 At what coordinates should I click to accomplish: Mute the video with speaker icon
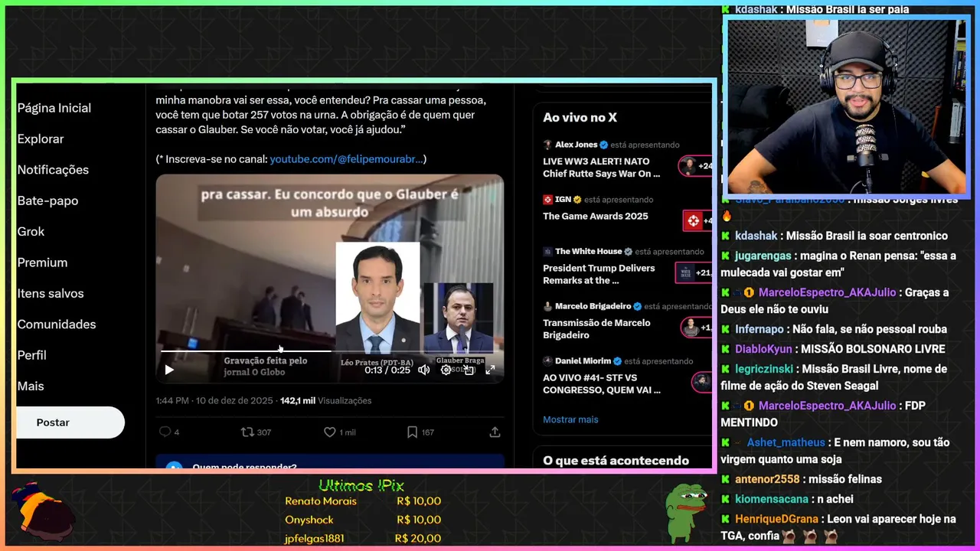click(x=423, y=370)
